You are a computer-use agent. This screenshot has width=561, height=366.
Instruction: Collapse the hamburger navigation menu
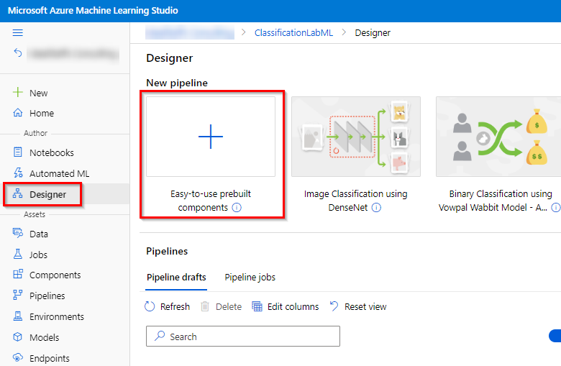click(x=18, y=33)
